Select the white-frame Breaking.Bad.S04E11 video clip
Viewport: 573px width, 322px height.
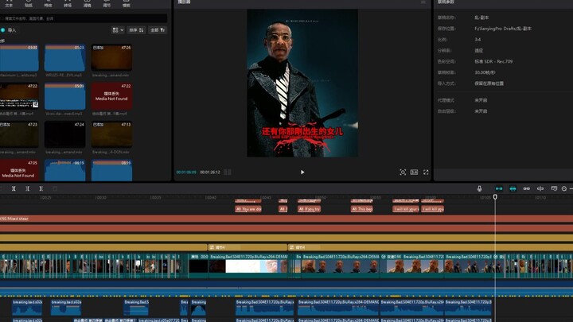coord(248,266)
